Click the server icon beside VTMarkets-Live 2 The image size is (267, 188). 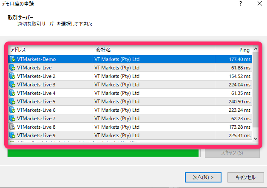tap(12, 76)
